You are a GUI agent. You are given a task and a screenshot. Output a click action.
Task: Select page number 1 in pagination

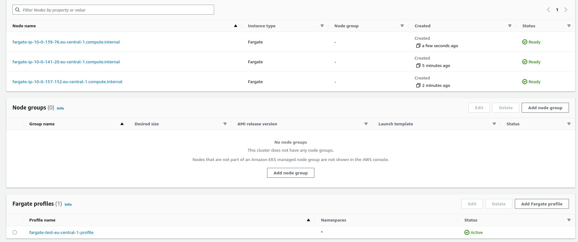tap(557, 10)
